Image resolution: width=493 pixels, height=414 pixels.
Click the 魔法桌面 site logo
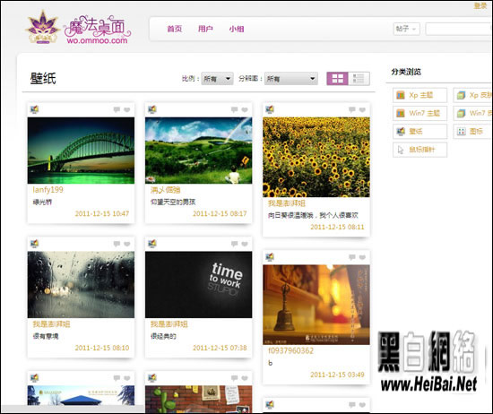pos(78,28)
